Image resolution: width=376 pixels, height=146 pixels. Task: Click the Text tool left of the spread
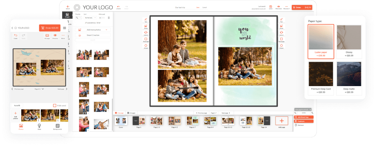pos(146,20)
